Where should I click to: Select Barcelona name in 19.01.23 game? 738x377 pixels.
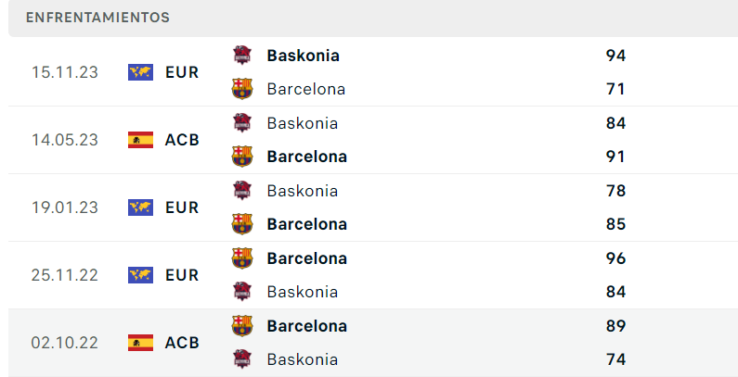(x=306, y=224)
